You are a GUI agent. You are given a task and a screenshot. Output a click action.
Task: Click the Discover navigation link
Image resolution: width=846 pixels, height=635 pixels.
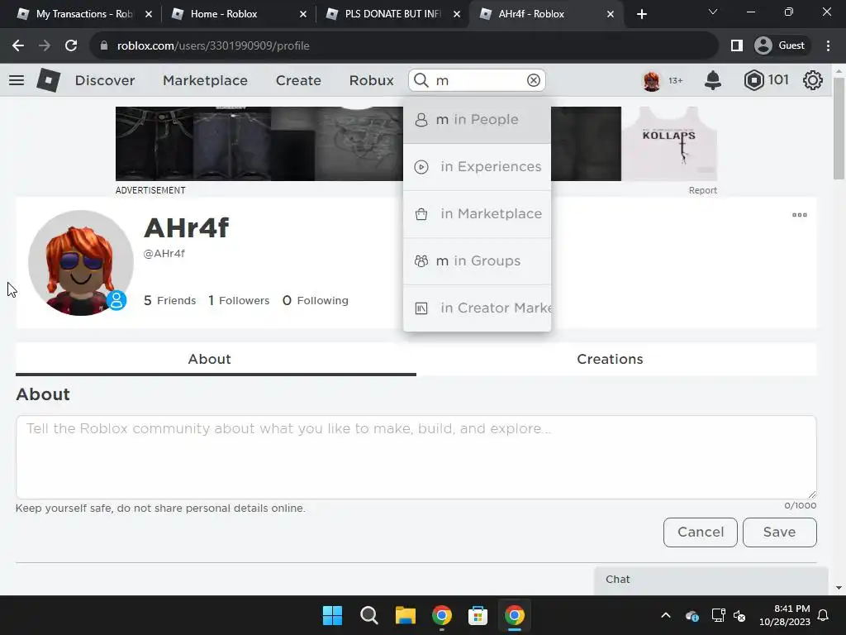[x=105, y=80]
